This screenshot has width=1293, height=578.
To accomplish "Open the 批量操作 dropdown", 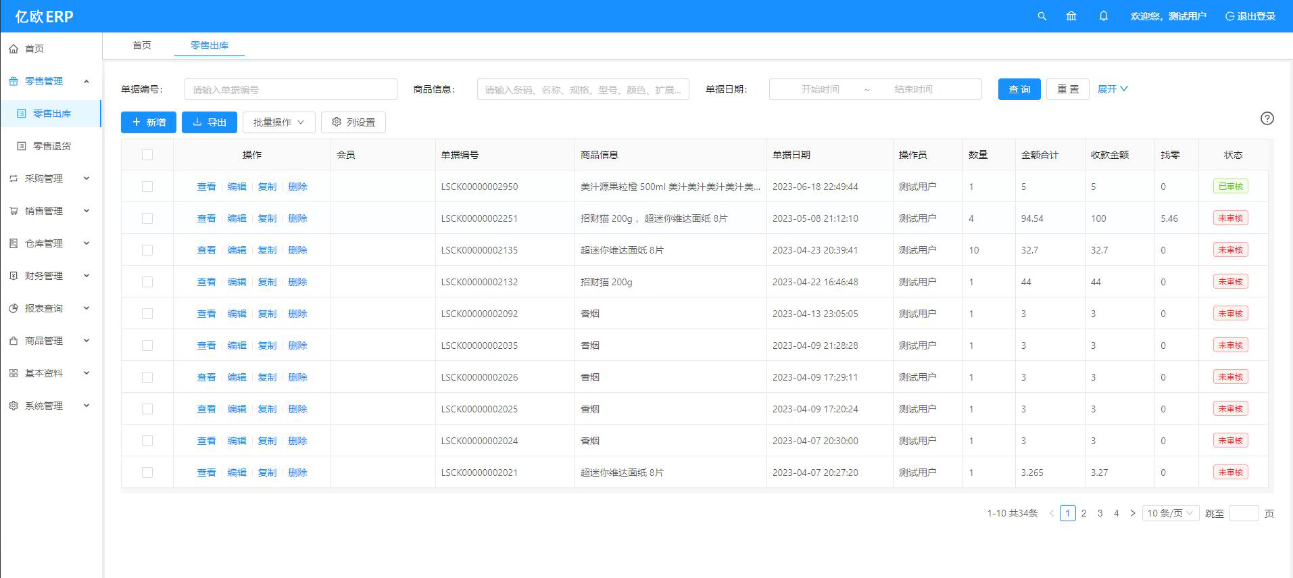I will coord(279,122).
